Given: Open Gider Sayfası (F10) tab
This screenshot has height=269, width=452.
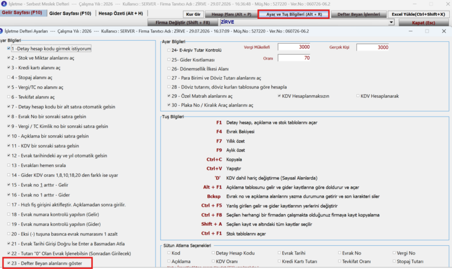Looking at the screenshot, I should click(70, 13).
